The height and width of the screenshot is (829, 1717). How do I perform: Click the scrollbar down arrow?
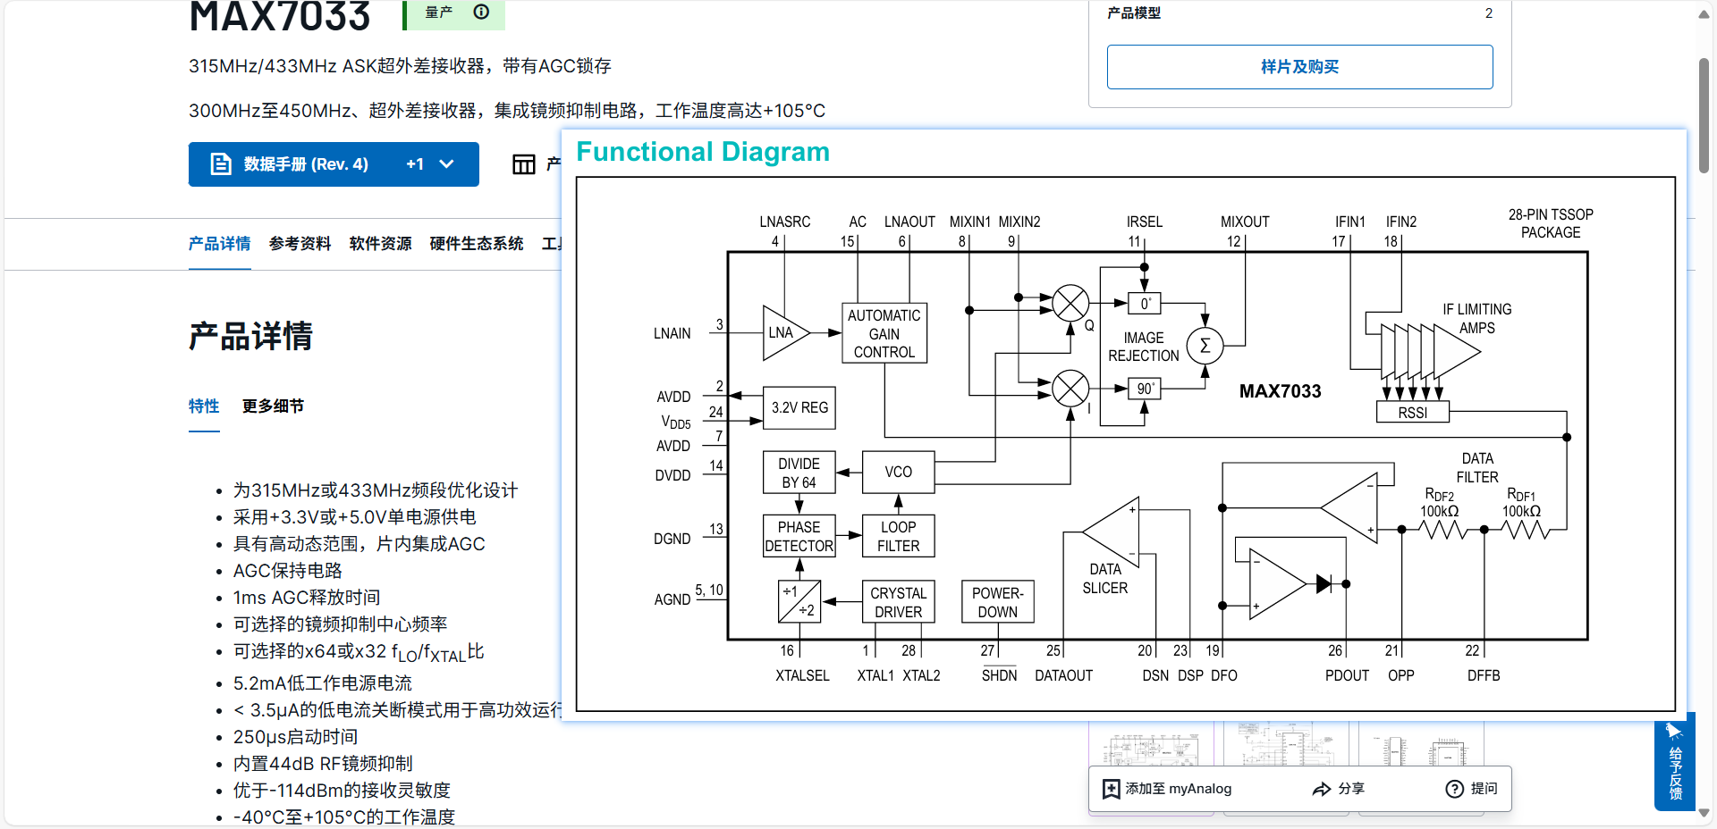[x=1704, y=813]
